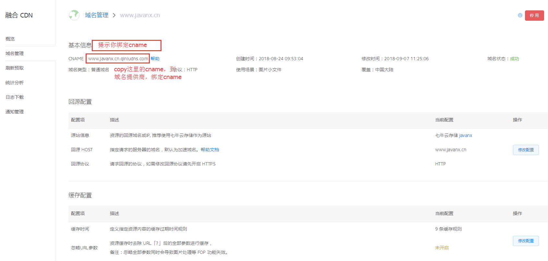
Task: Open 通知管理 in the sidebar
Action: pyautogui.click(x=15, y=112)
